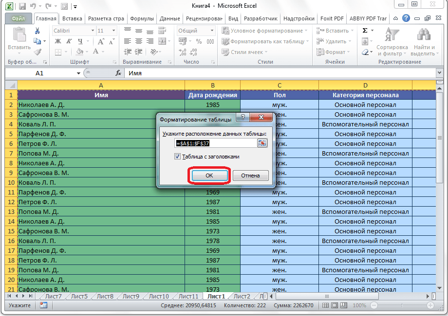Screen dimensions: 448x316
Task: Select the 'Лист10' sheet tab
Action: click(x=159, y=296)
